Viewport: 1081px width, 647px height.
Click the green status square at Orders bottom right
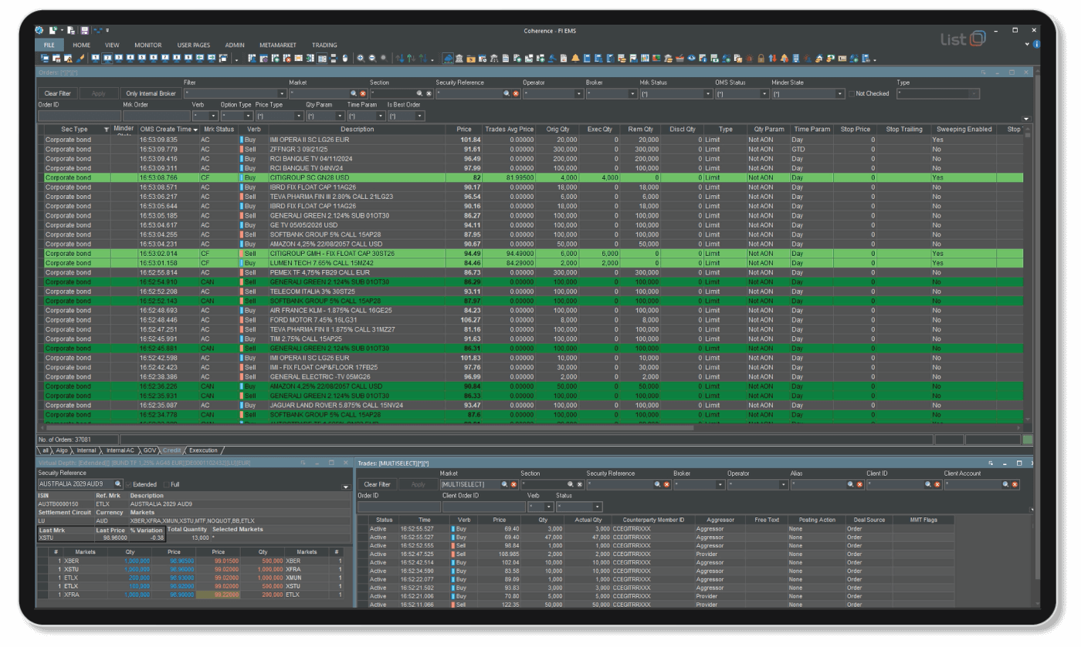[1027, 439]
